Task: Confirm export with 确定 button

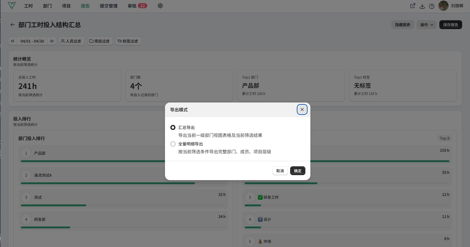Action: (298, 171)
